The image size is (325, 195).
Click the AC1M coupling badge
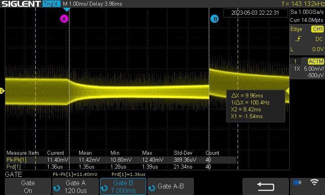tap(316, 61)
